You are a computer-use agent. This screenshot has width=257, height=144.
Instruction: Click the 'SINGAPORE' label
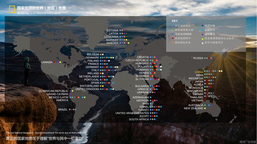(195, 91)
